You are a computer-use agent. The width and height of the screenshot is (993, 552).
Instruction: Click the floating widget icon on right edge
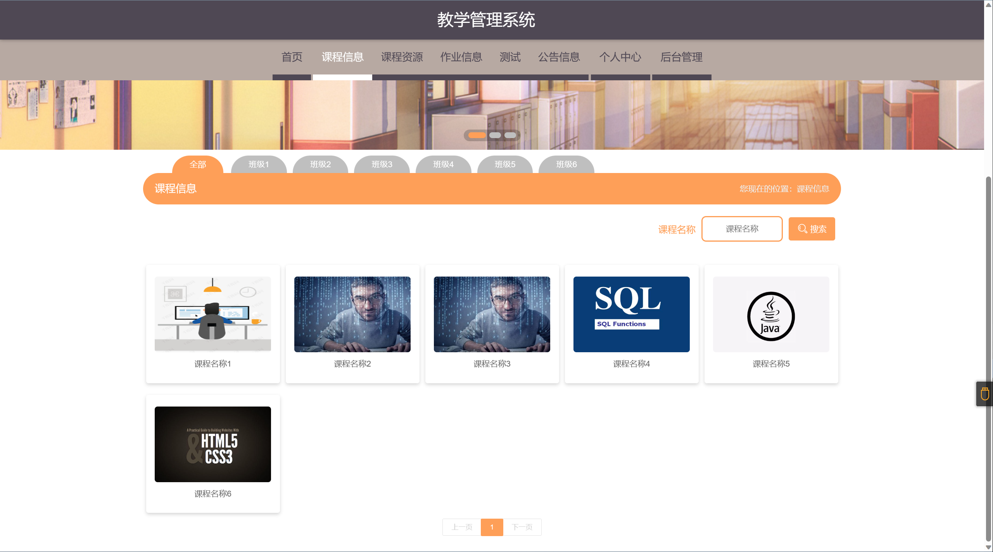tap(984, 394)
